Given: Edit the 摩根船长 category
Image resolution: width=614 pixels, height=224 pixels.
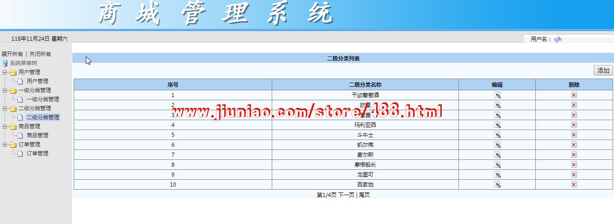Looking at the screenshot, I should (497, 164).
